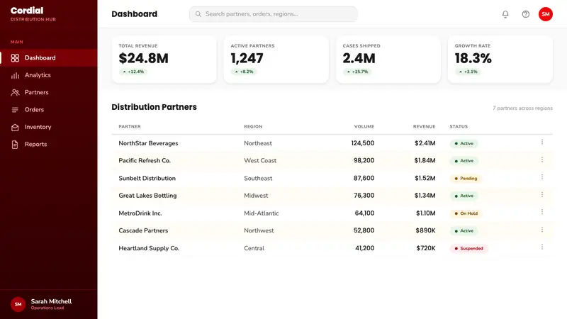The width and height of the screenshot is (567, 319).
Task: Open the notifications bell
Action: point(505,14)
